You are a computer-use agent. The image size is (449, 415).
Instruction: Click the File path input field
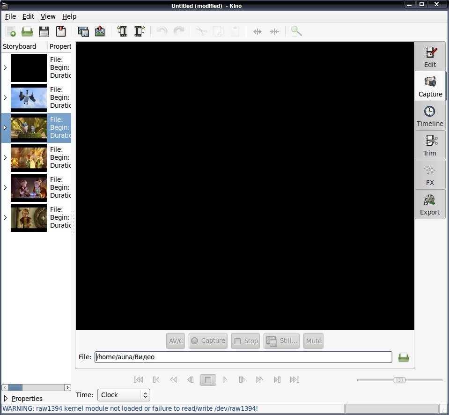pos(243,357)
